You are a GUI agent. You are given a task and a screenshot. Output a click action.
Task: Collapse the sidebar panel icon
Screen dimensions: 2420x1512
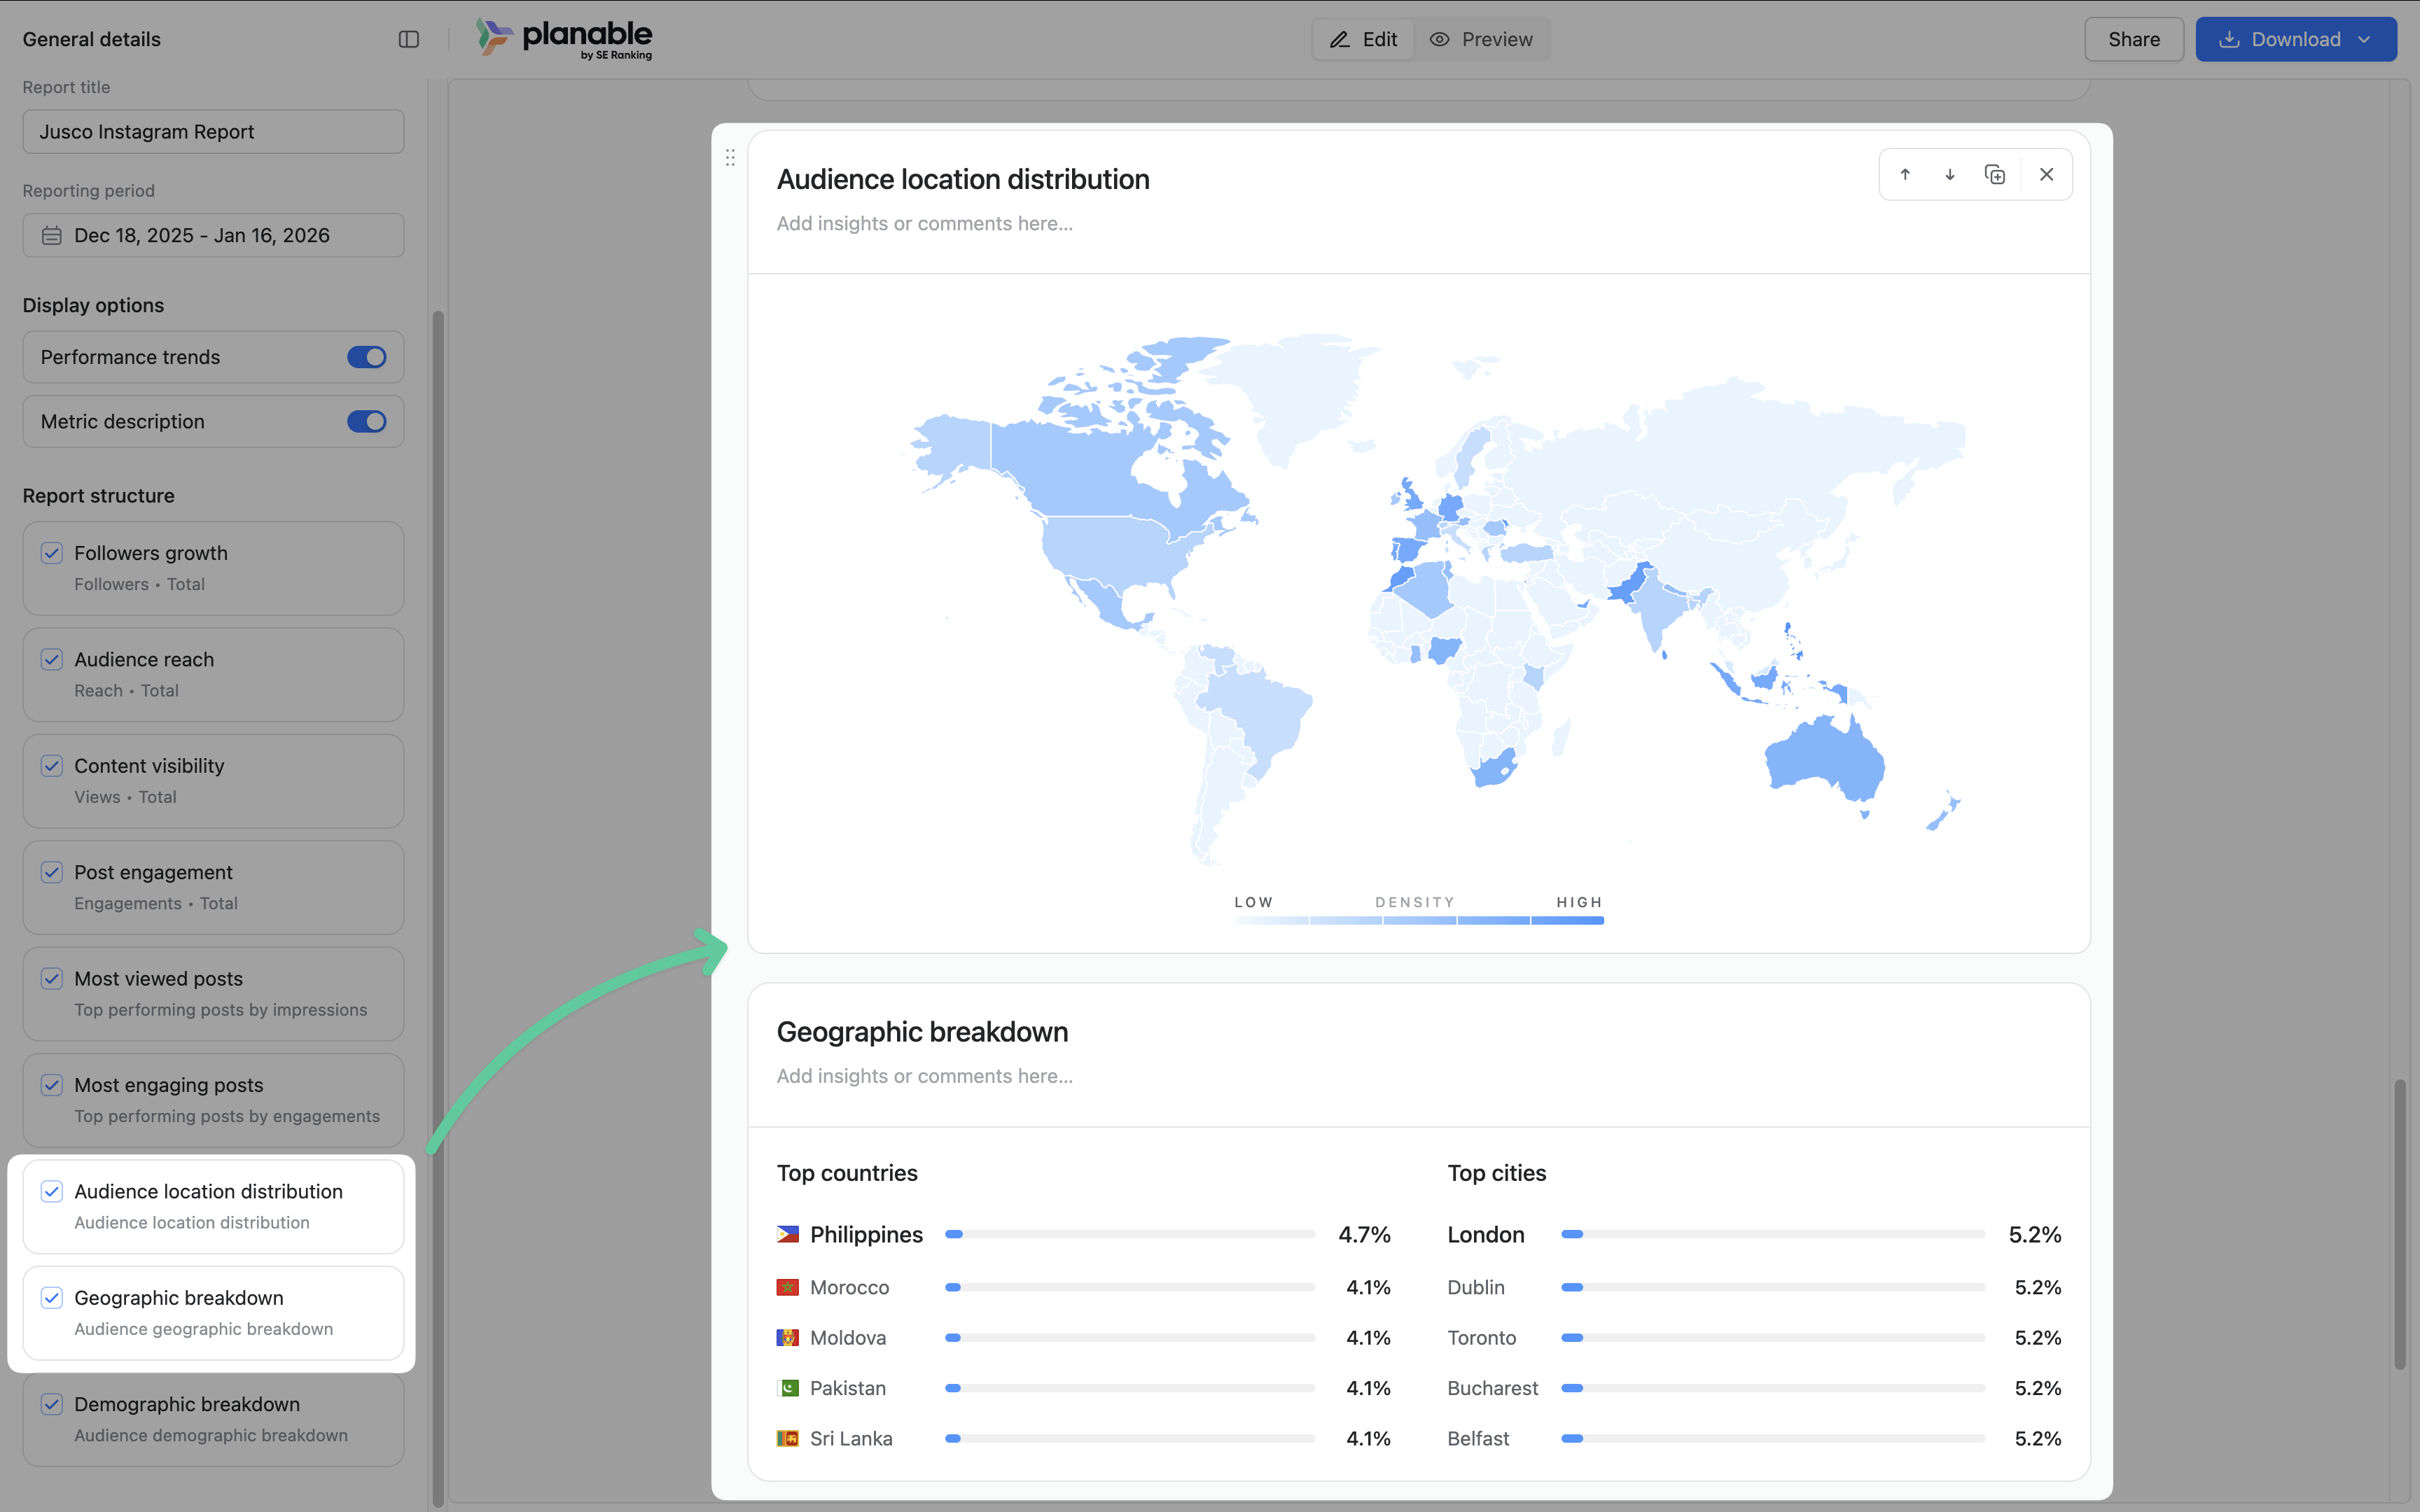pos(408,39)
